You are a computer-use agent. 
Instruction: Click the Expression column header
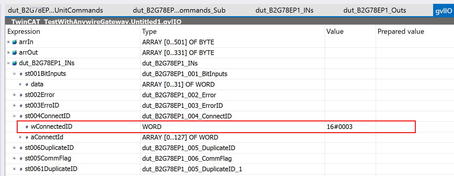click(x=24, y=31)
